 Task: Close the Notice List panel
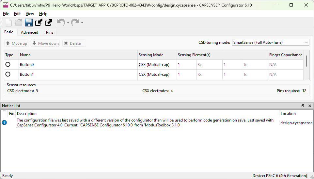coord(310,106)
